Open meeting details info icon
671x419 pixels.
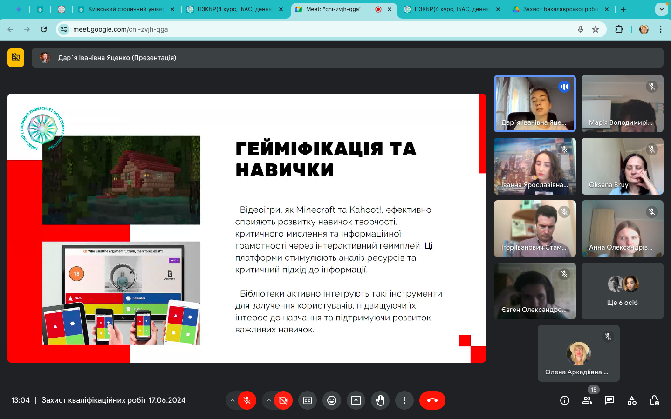[x=565, y=400]
